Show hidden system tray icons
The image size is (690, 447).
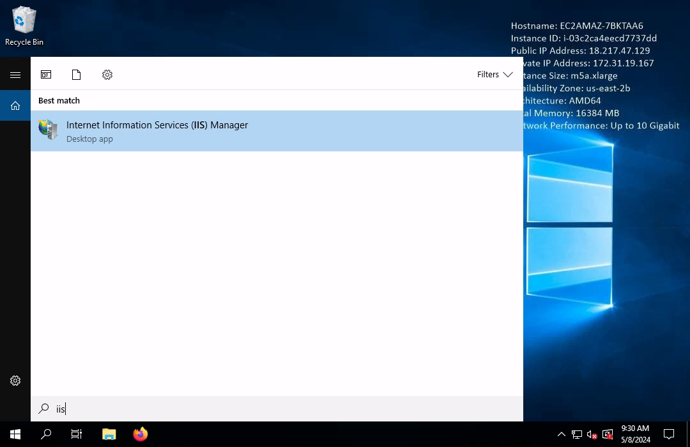point(562,435)
